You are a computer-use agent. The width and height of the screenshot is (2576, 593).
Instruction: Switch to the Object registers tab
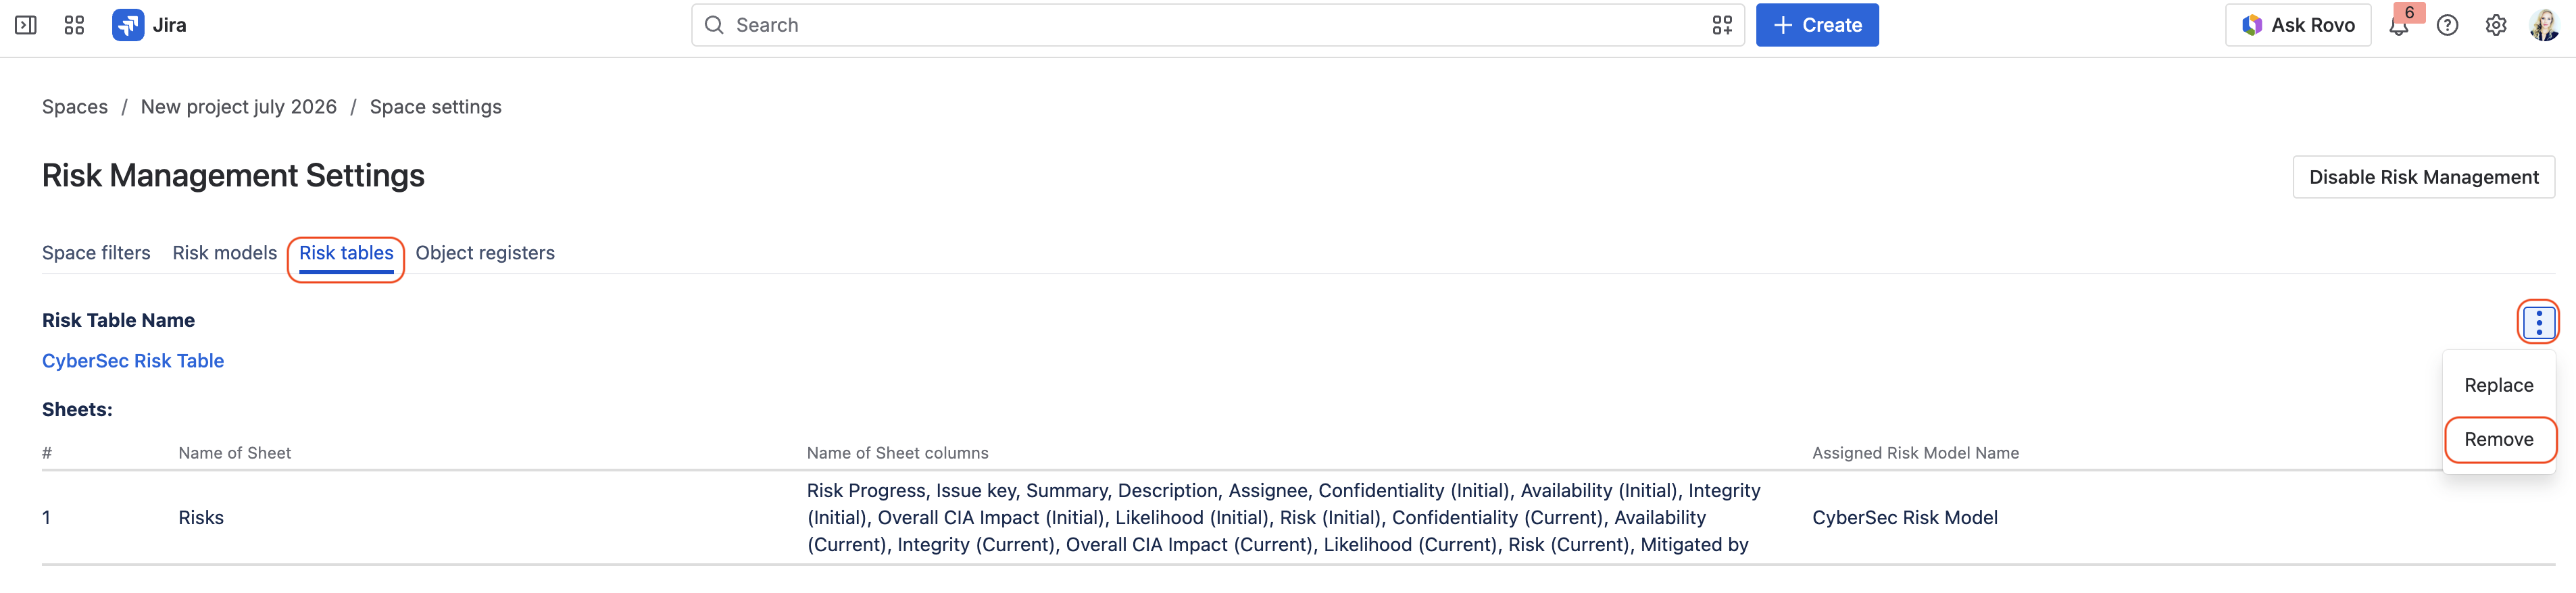point(485,253)
